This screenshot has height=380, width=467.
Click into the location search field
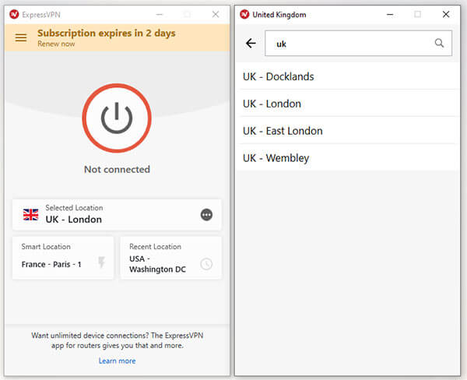tap(358, 43)
